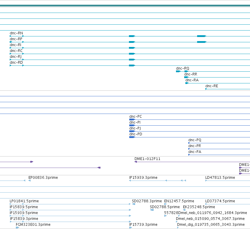Click the EK235248.5prime EST label
250x229 pixels.
[199, 207]
